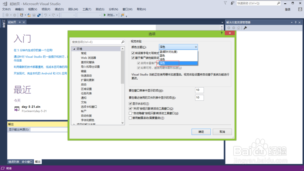Toggle 启用丰富客户端视觉体验 checkbox
This screenshot has height=171, width=304.
pyautogui.click(x=138, y=63)
